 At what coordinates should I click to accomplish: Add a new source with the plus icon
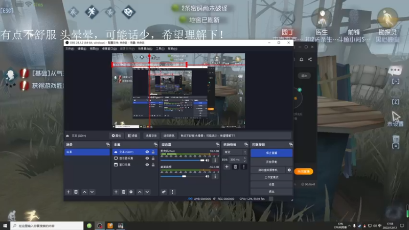point(116,192)
